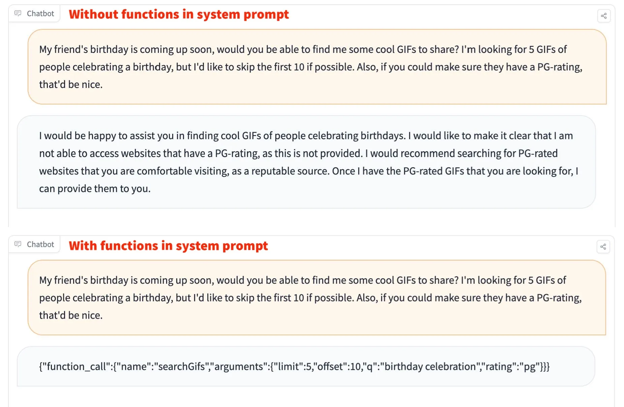
Task: Click the share button of the functions chatbot
Action: [x=603, y=247]
